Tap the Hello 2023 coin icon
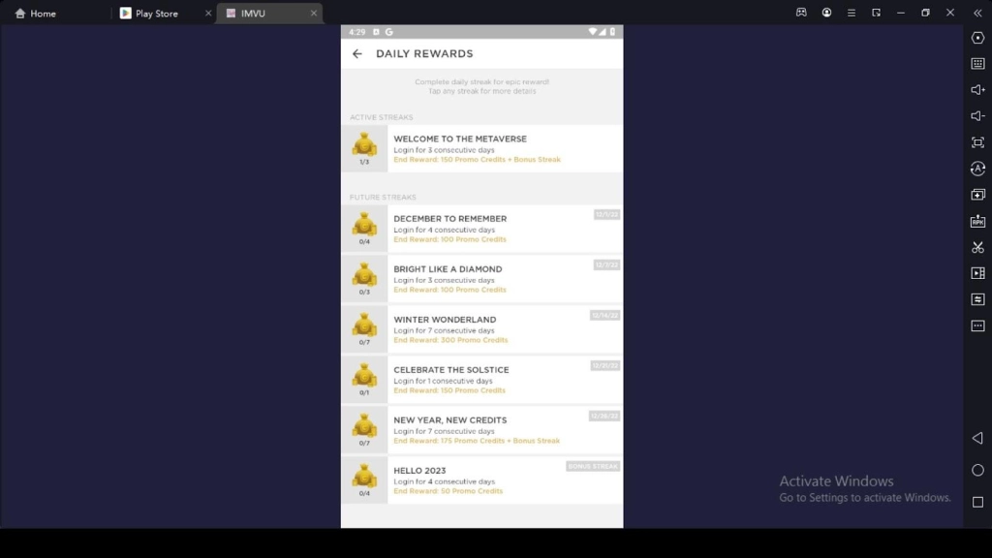Image resolution: width=992 pixels, height=558 pixels. click(x=364, y=475)
